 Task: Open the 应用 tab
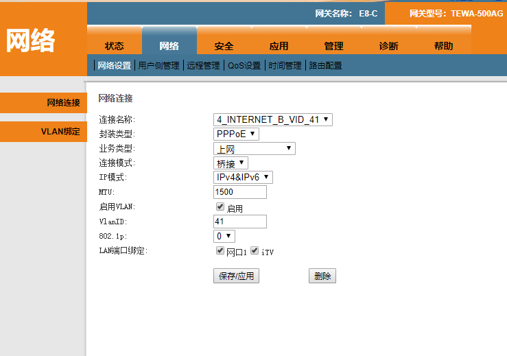pyautogui.click(x=279, y=46)
